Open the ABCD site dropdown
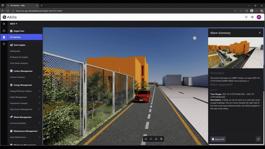 click(x=14, y=24)
